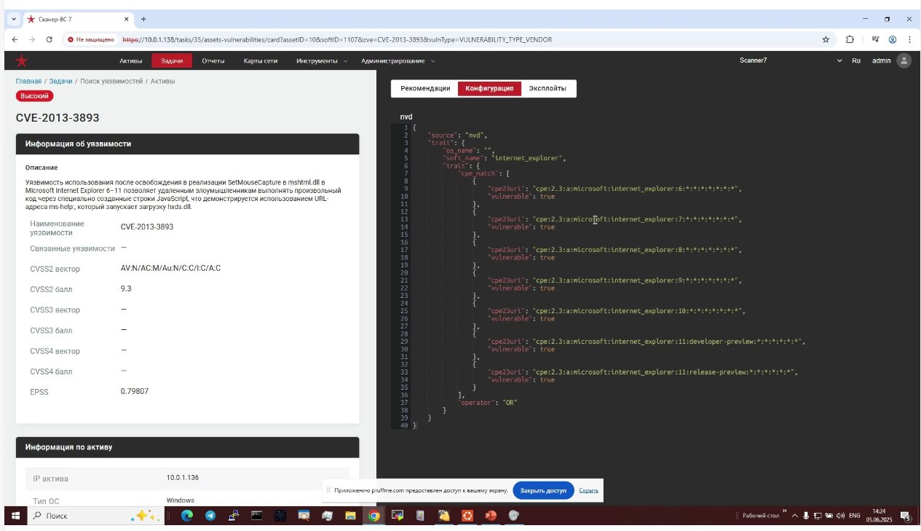The width and height of the screenshot is (921, 531).
Task: Open the Отчеты section
Action: click(213, 60)
